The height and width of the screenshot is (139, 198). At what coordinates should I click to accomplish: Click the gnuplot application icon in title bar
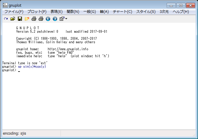click(x=5, y=5)
